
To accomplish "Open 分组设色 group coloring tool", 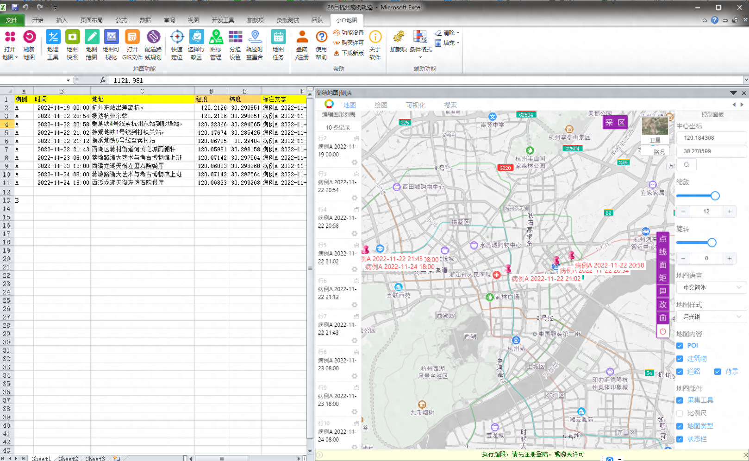I will (x=235, y=37).
